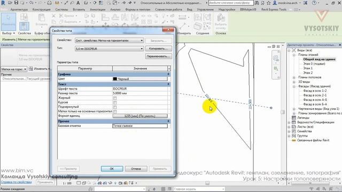
Task: Switch to the Аннотации ribbon tab
Action: click(97, 10)
